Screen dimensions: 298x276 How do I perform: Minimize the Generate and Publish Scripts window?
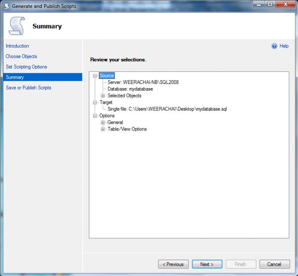(259, 5)
